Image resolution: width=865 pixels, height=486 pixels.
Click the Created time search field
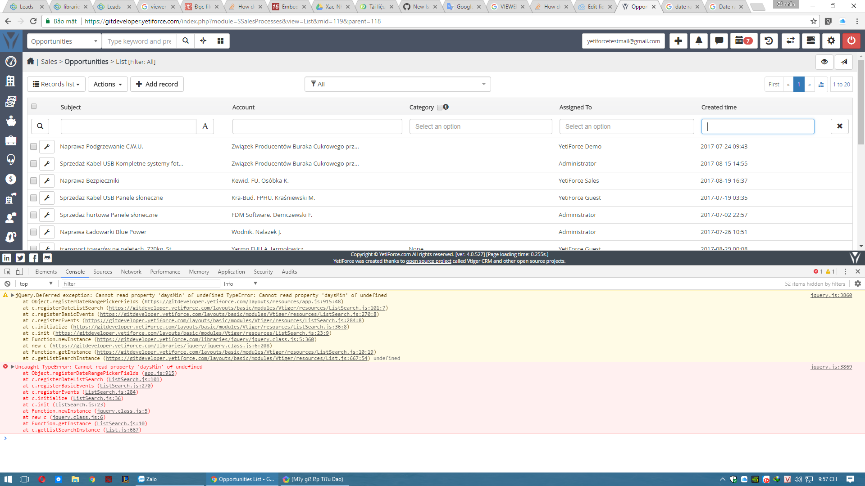pyautogui.click(x=757, y=126)
